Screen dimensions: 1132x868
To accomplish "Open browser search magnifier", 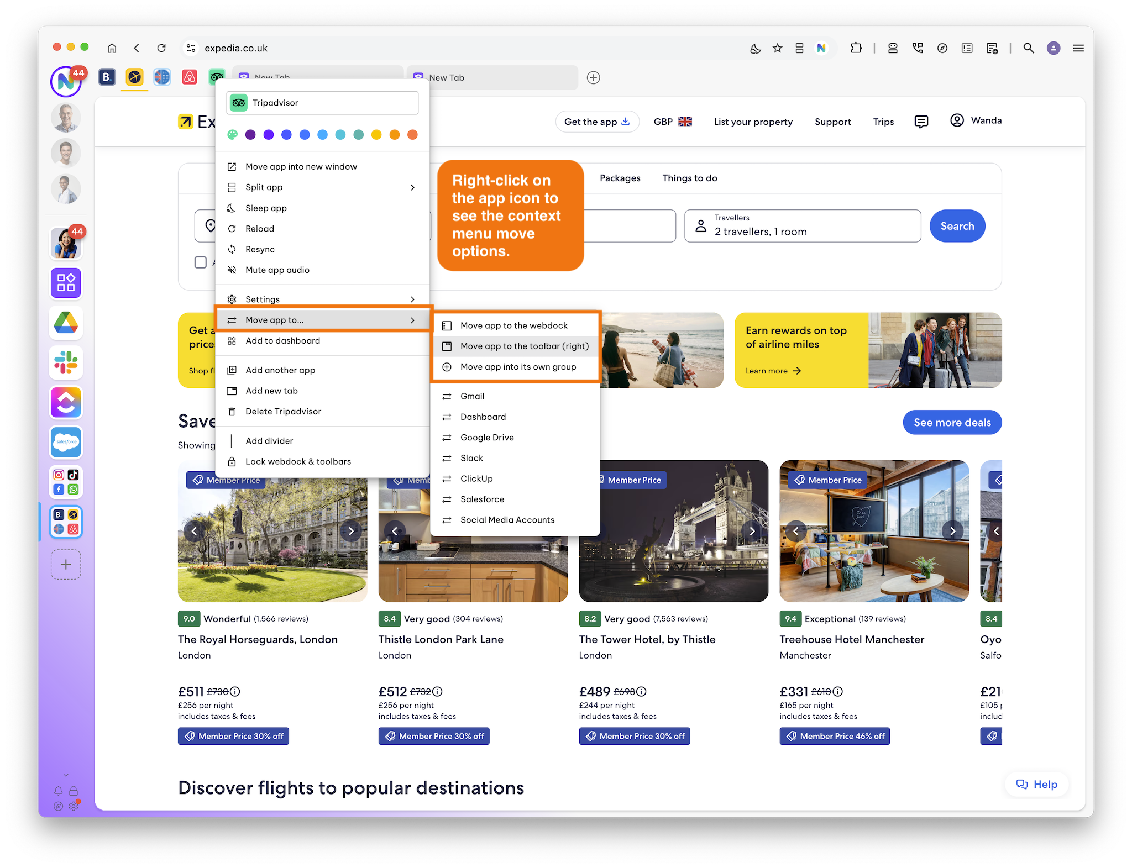I will pos(1029,48).
